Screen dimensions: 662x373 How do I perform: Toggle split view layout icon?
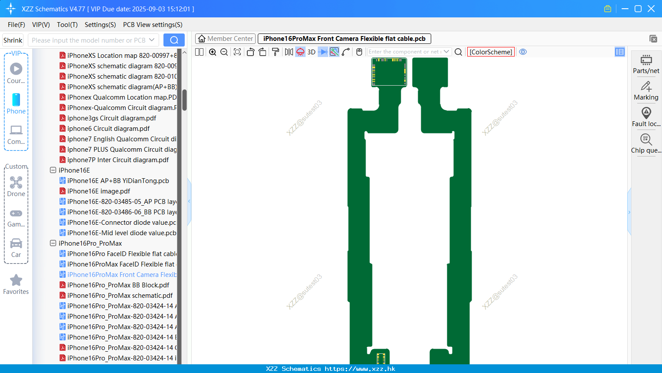click(x=199, y=52)
